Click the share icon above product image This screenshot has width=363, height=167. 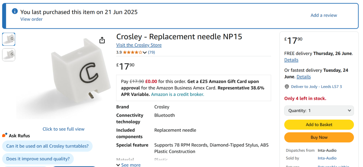tap(102, 40)
